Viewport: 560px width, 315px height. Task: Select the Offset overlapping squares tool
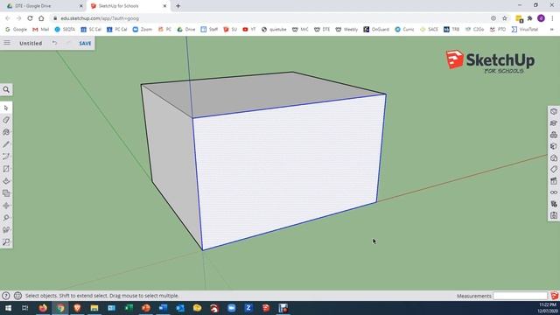pos(6,193)
